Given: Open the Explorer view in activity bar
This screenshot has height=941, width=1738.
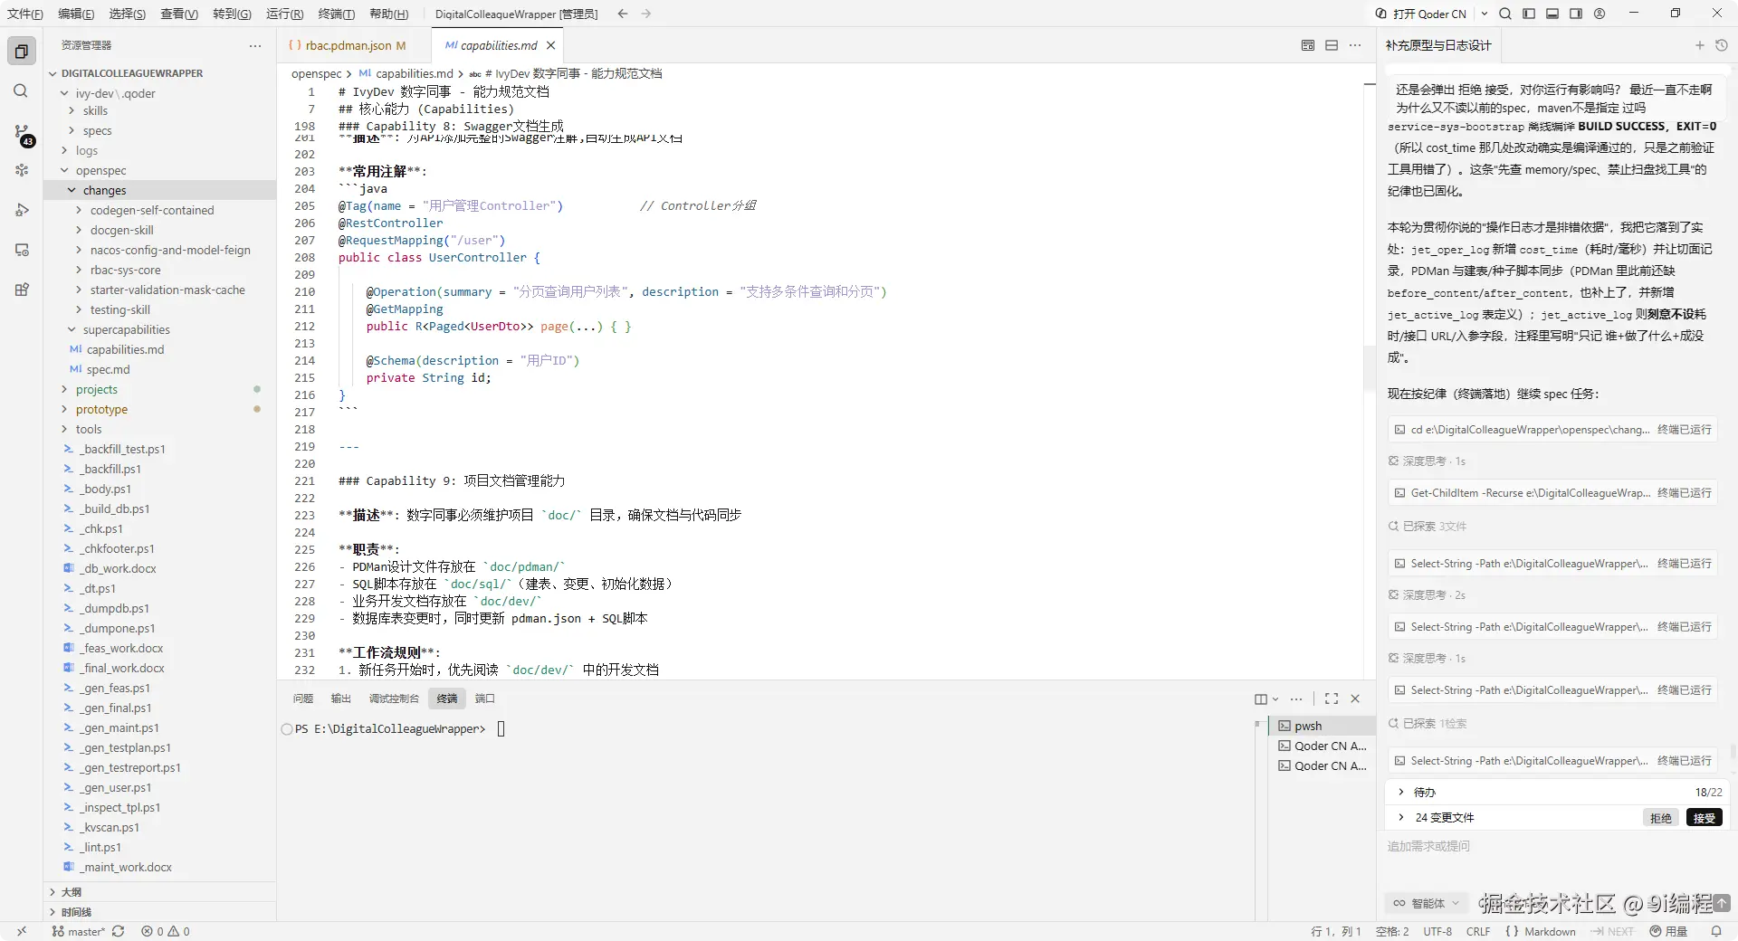Looking at the screenshot, I should 22,52.
